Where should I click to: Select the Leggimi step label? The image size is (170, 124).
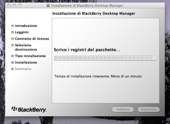click(22, 32)
